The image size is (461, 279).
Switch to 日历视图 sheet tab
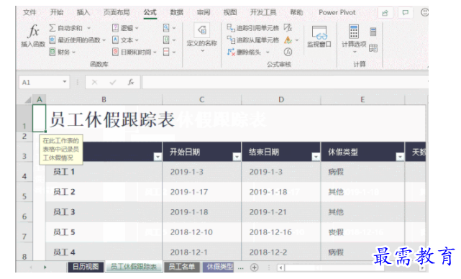[x=86, y=267]
